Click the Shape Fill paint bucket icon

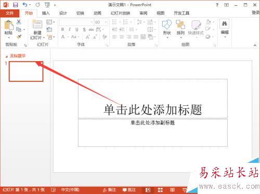pos(209,22)
